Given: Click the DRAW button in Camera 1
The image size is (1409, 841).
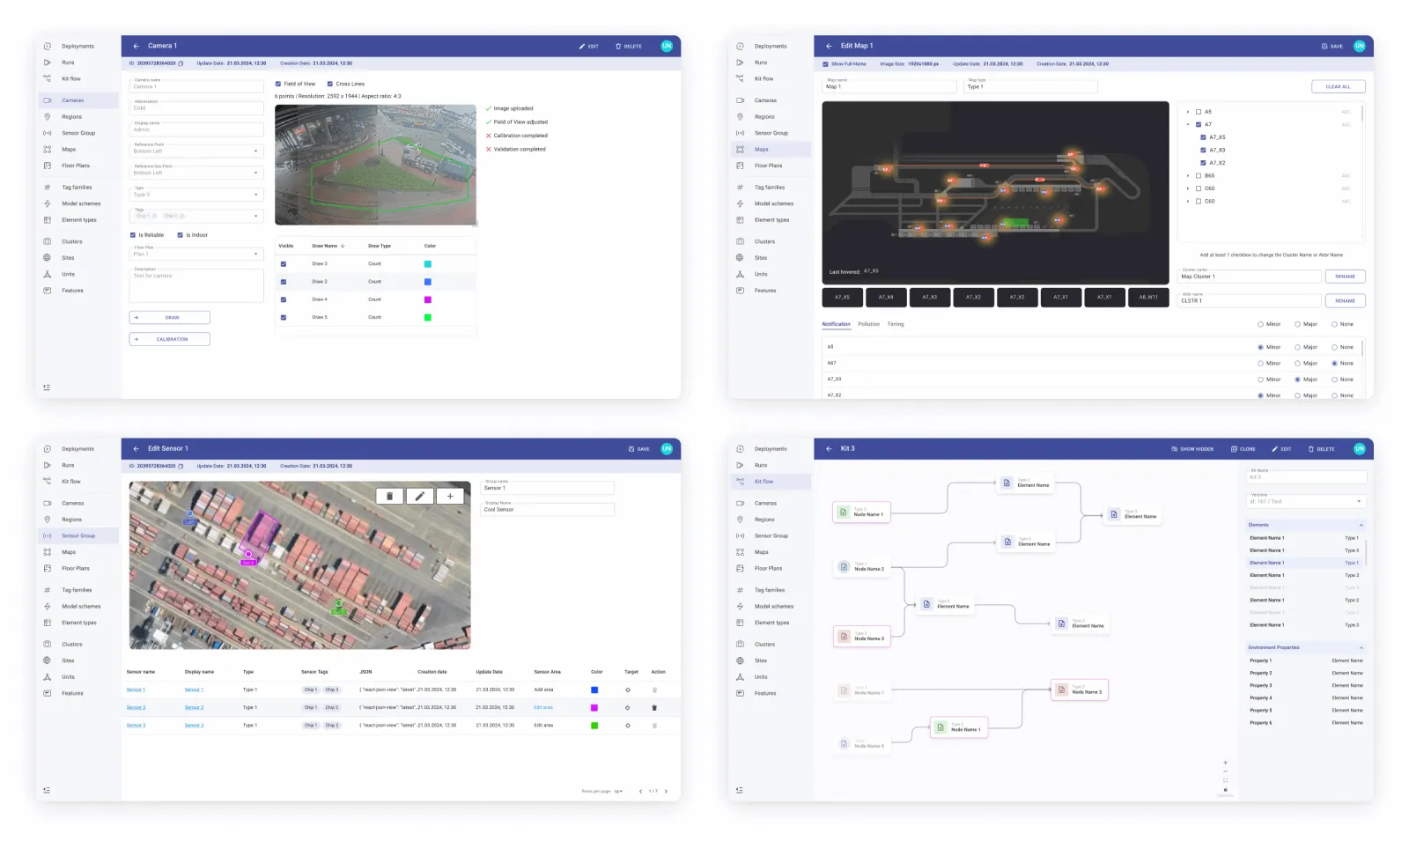Looking at the screenshot, I should pos(170,317).
